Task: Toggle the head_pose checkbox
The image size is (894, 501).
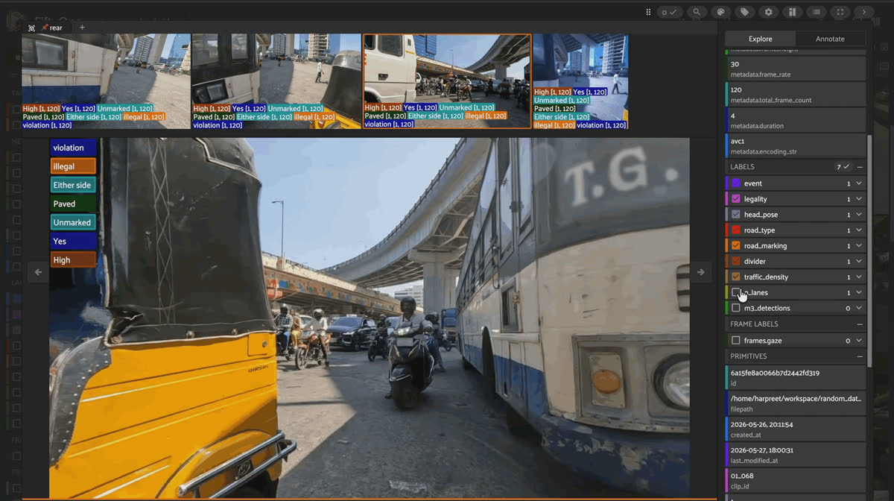Action: coord(736,215)
